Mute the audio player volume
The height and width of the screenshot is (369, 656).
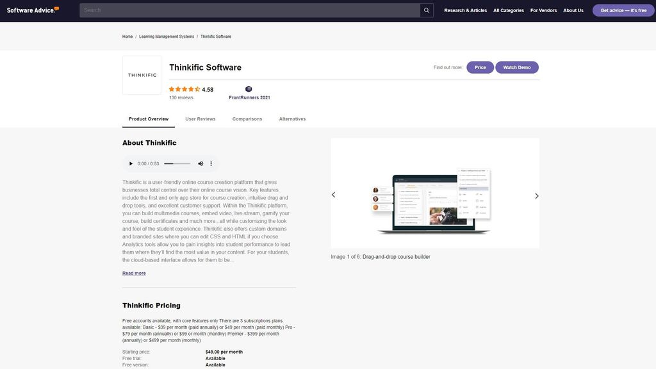tap(201, 163)
